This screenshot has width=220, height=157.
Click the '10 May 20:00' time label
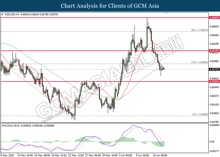[25, 155]
